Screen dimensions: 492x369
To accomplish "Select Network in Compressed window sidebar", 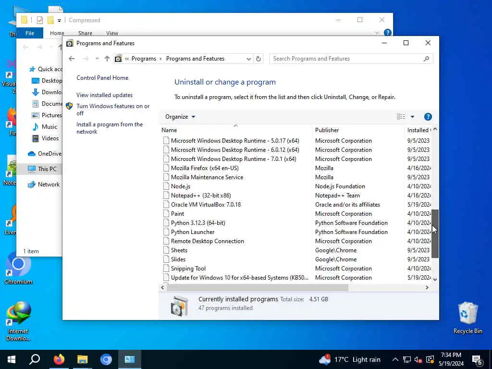I will click(44, 184).
